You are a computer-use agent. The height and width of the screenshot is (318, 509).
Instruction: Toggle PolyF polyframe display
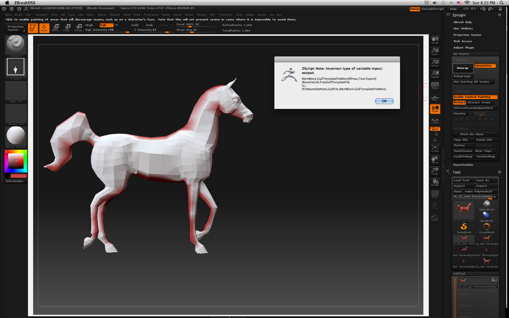click(x=435, y=194)
